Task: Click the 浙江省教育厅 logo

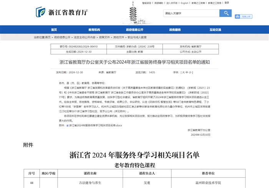Action: pyautogui.click(x=62, y=12)
